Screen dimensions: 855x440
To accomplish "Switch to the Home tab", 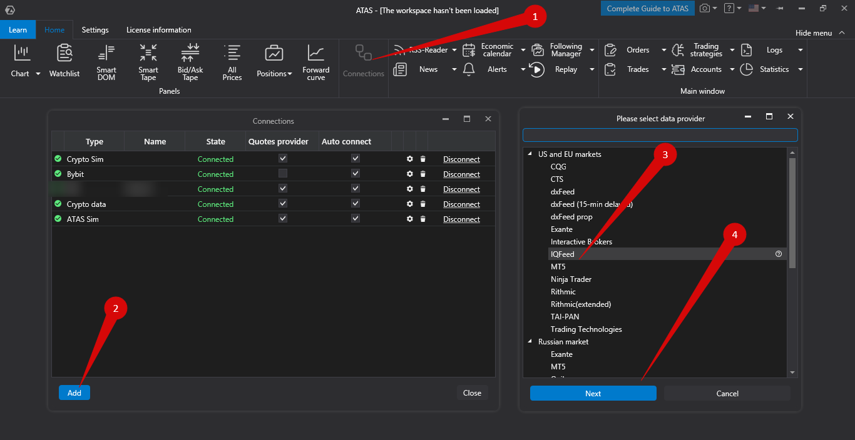I will (54, 30).
